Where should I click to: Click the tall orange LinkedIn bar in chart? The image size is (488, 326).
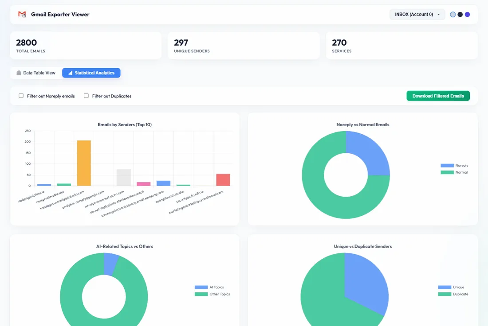click(84, 163)
